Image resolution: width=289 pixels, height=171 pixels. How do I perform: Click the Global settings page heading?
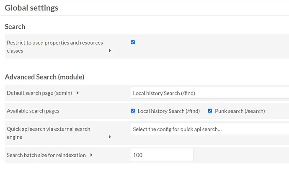[x=31, y=8]
